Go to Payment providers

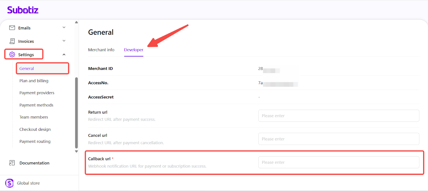(x=37, y=93)
